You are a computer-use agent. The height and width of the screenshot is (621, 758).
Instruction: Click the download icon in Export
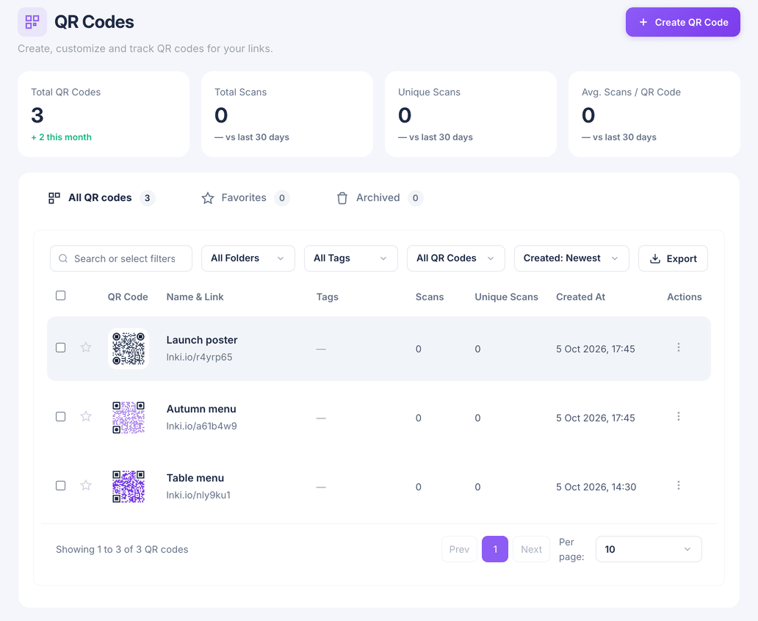click(655, 258)
